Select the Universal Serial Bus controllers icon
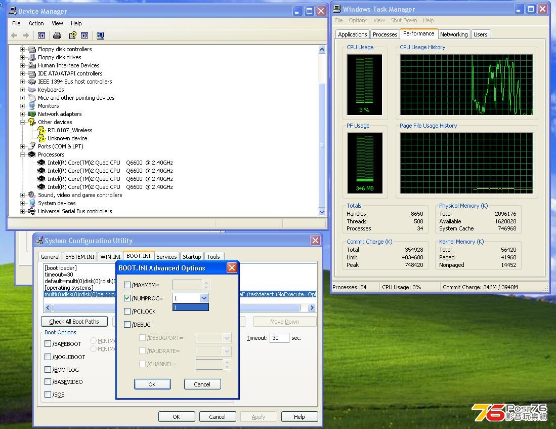 [32, 211]
